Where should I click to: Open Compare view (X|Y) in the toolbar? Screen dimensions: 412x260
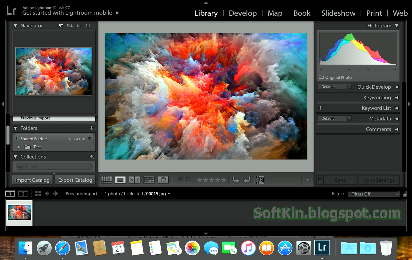tap(134, 180)
